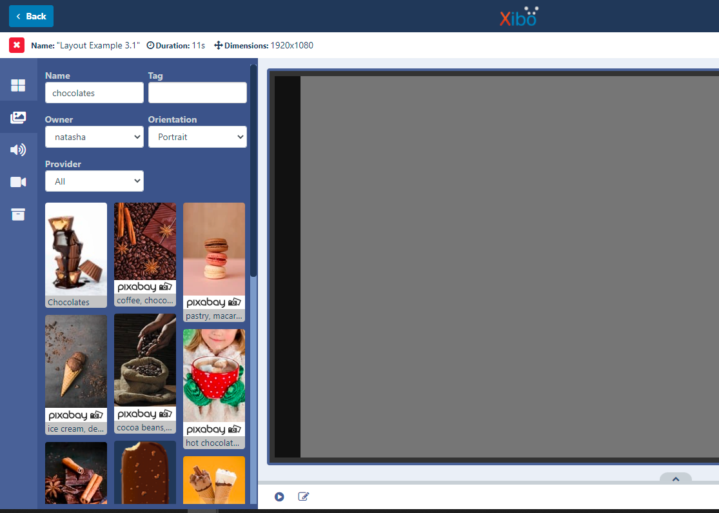
Task: Select the Image library sidebar icon
Action: coord(18,117)
